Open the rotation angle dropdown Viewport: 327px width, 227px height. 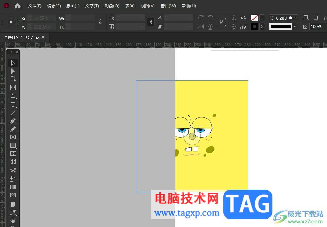click(x=190, y=18)
